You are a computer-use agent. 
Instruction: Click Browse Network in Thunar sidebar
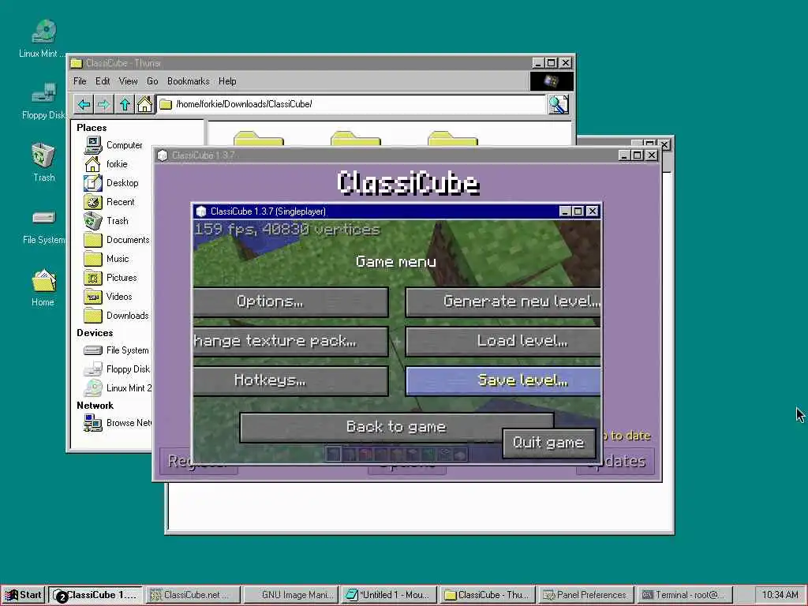pyautogui.click(x=118, y=423)
